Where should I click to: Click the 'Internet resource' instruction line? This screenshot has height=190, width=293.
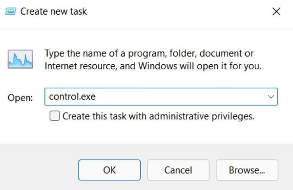(153, 66)
